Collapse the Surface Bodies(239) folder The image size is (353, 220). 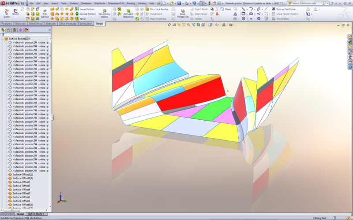point(3,39)
